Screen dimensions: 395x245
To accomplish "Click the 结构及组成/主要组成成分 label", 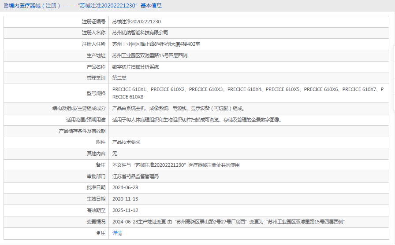I will 79,108.
